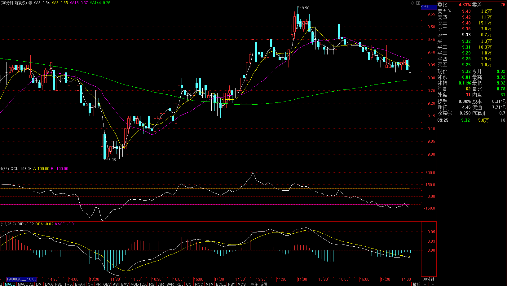Click the 外盘 31 value
This screenshot has width=507, height=286.
coord(468,95)
